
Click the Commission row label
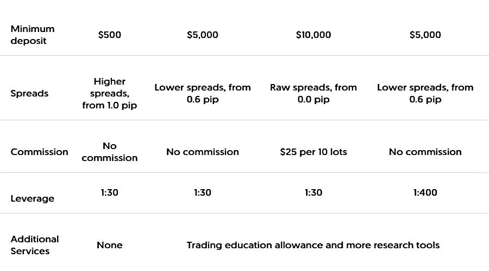pyautogui.click(x=40, y=152)
